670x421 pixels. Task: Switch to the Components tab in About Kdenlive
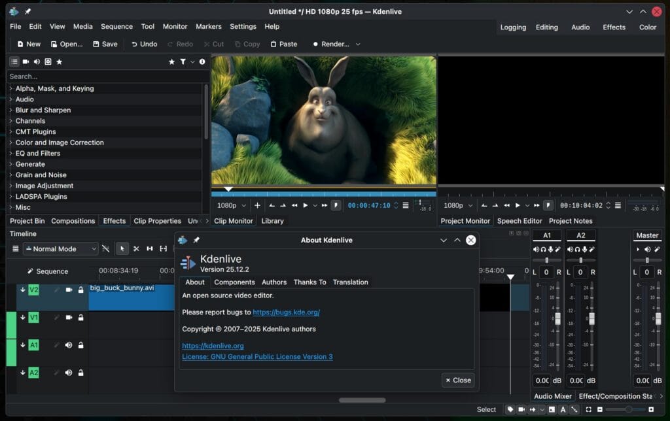(x=234, y=282)
